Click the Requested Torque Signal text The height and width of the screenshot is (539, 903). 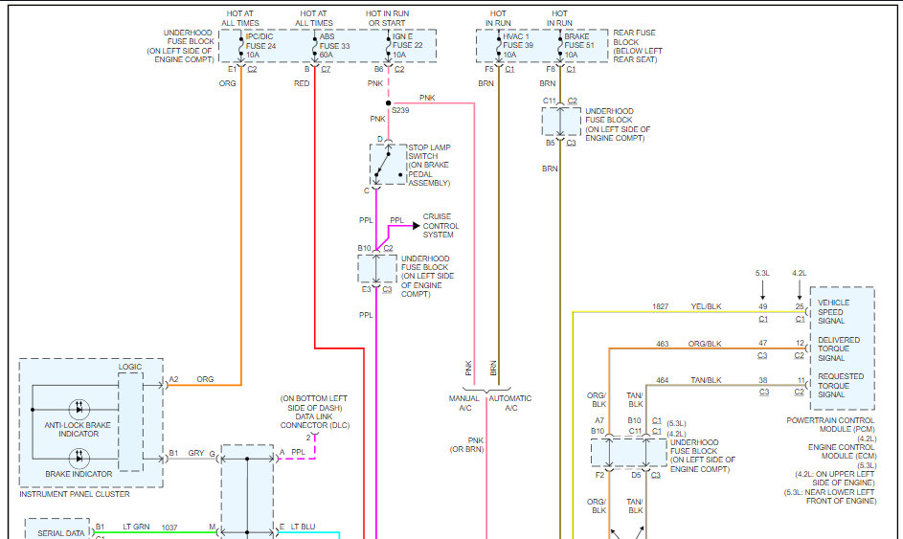(x=839, y=385)
